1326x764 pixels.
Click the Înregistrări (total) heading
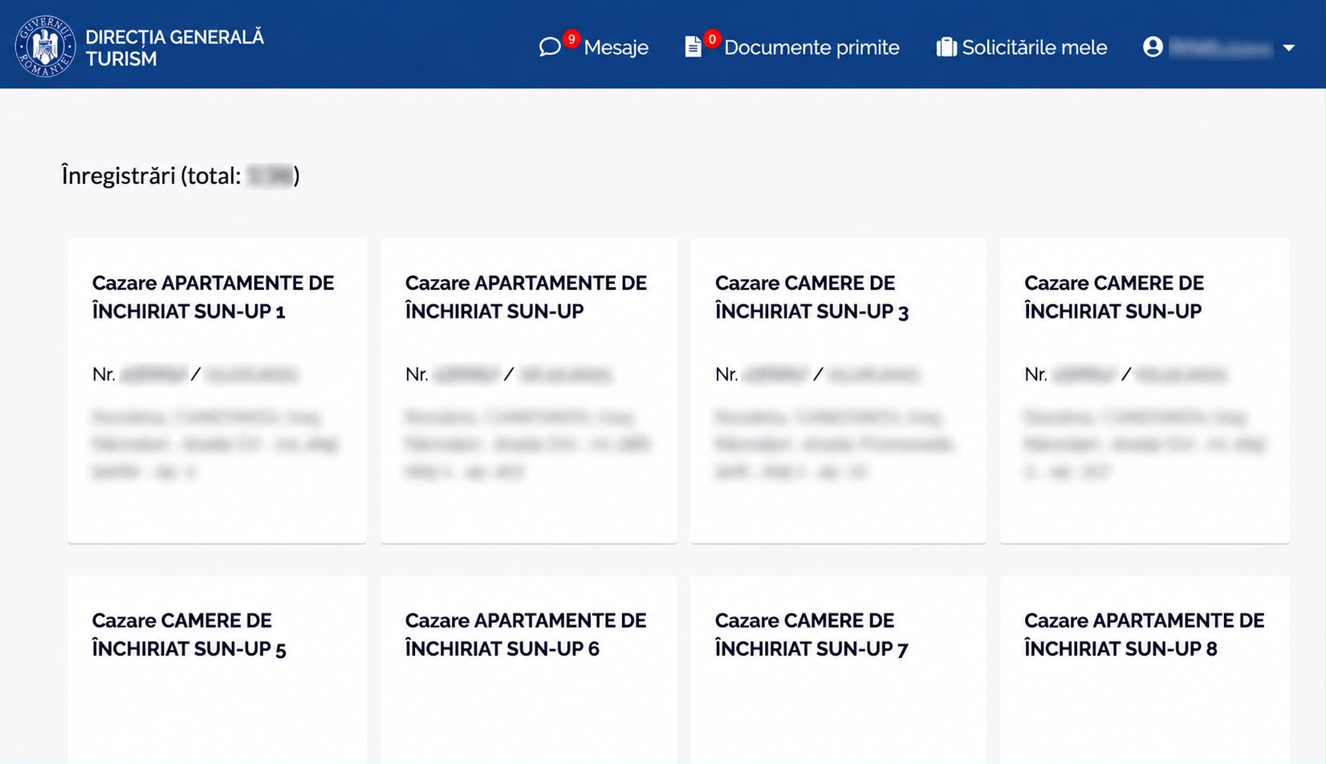pyautogui.click(x=181, y=176)
